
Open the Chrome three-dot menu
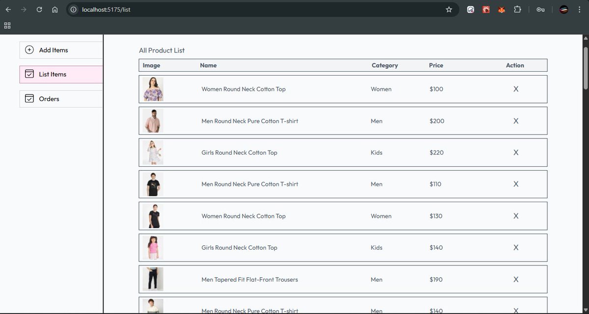[x=580, y=9]
